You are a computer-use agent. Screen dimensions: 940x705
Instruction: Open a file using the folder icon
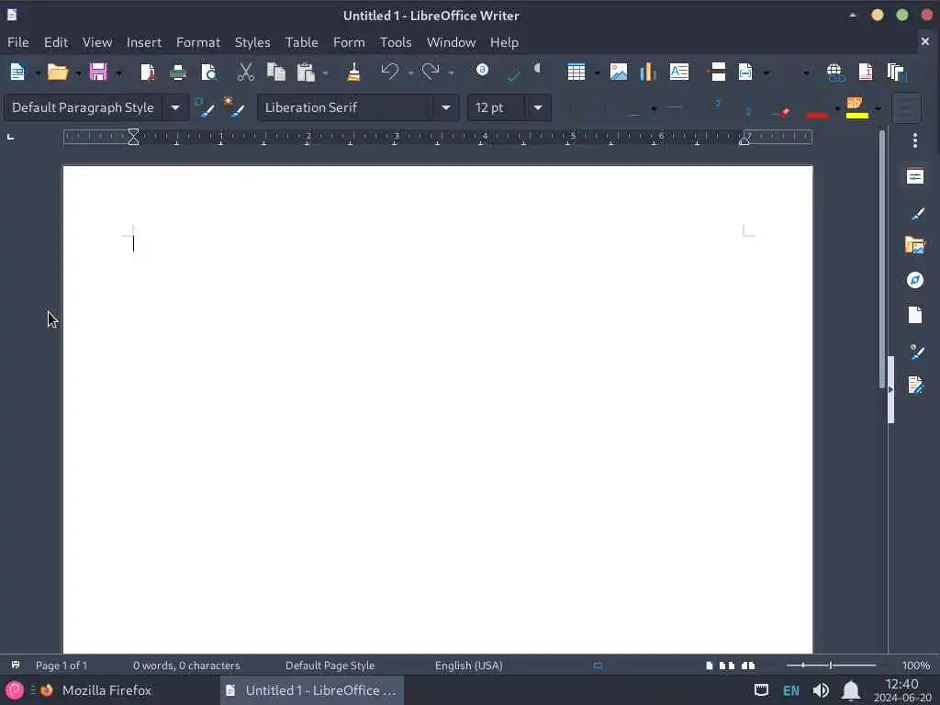[x=58, y=73]
